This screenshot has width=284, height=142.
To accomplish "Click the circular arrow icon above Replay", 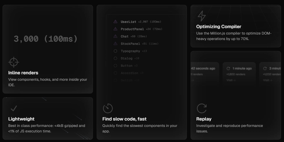I will point(202,108).
